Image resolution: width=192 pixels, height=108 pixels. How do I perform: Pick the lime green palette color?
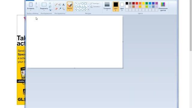pos(147,7)
